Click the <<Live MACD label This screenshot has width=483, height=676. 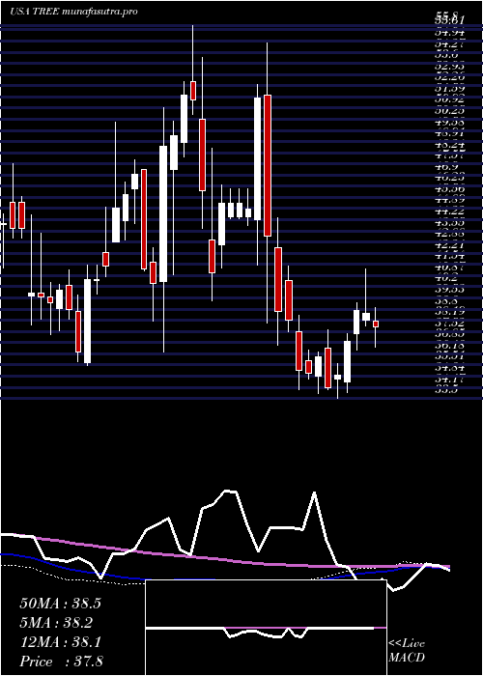point(407,651)
